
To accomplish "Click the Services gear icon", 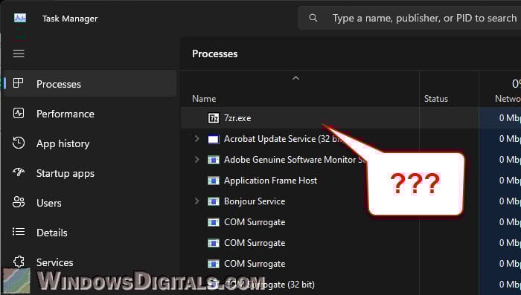I will 19,261.
